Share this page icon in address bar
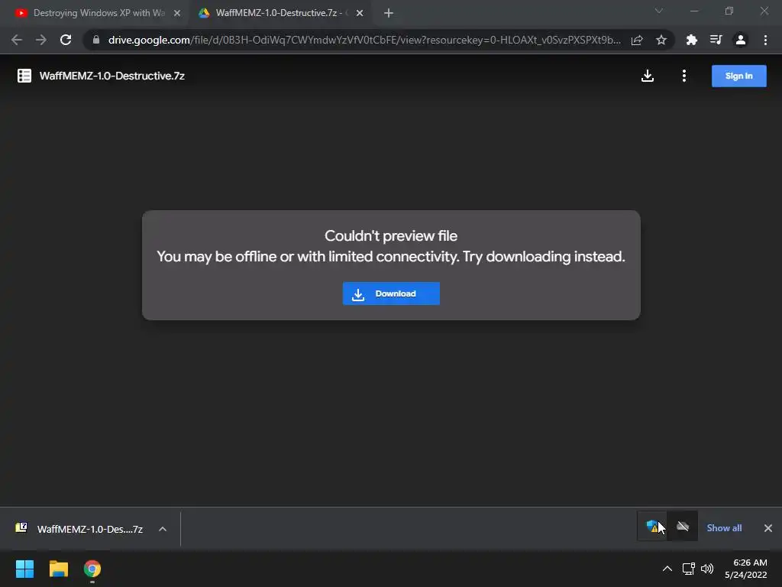Screen dimensions: 782x587 [x=637, y=40]
